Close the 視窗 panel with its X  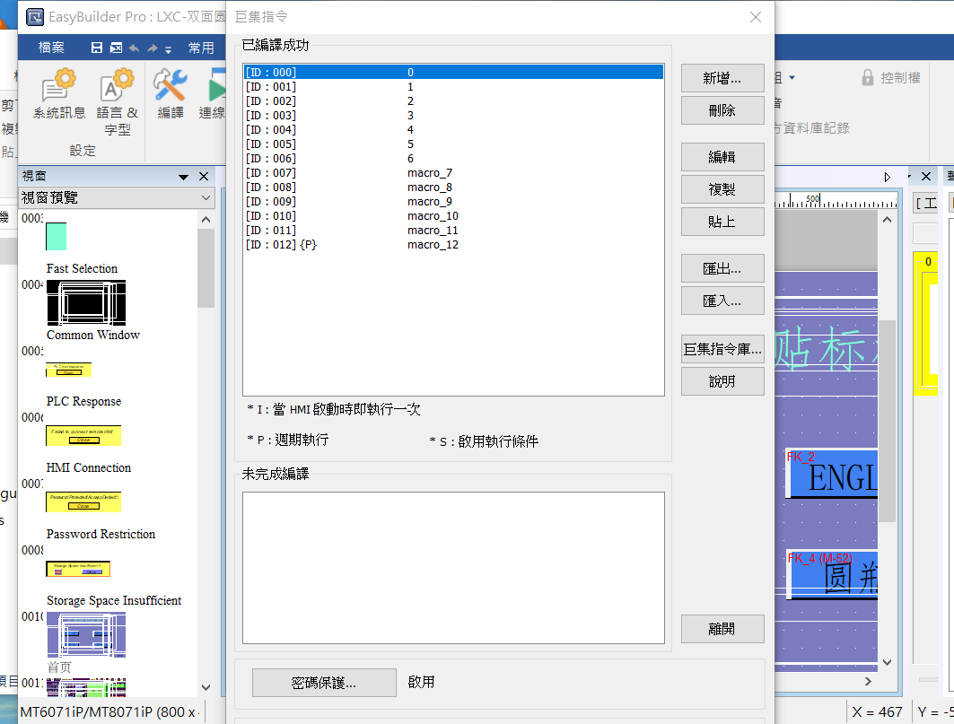click(204, 177)
